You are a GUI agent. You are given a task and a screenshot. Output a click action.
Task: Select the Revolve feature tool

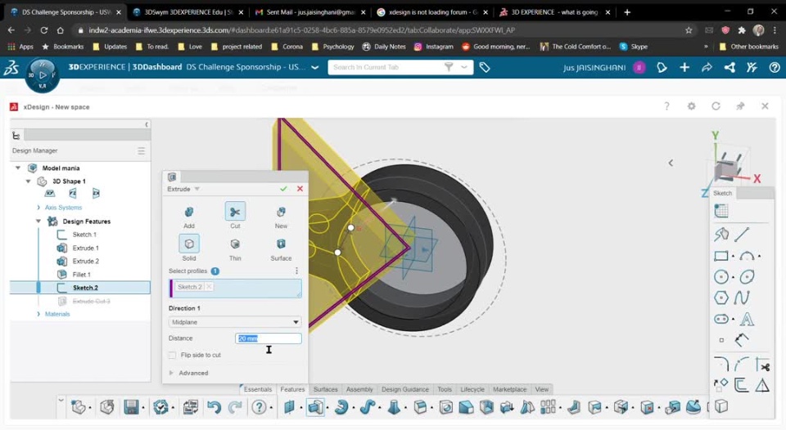pos(341,407)
